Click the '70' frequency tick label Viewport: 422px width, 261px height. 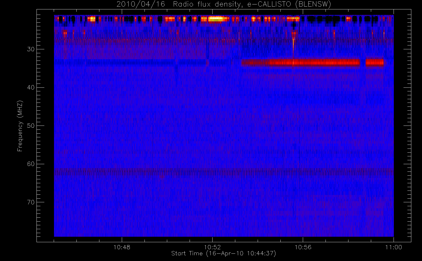coord(31,202)
